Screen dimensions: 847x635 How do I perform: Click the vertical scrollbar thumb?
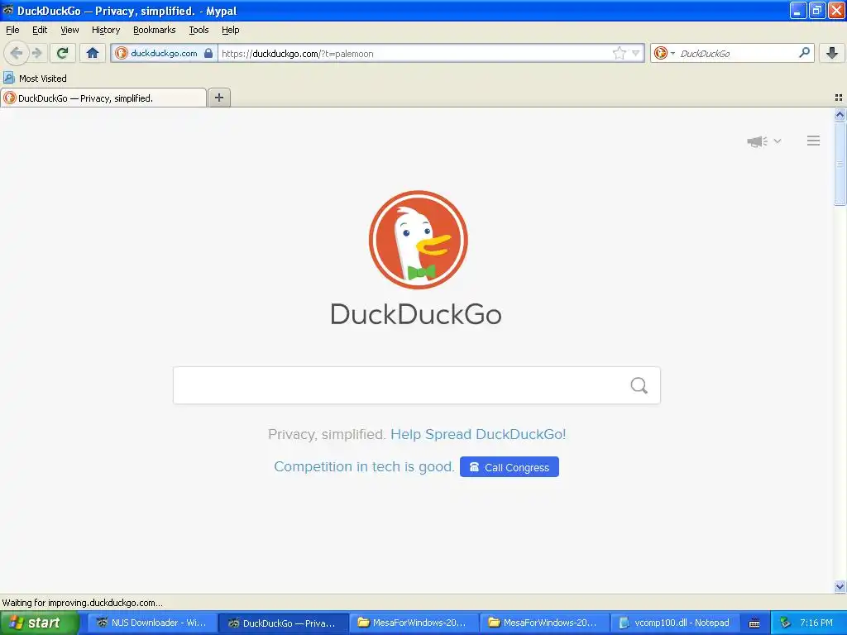[x=840, y=163]
